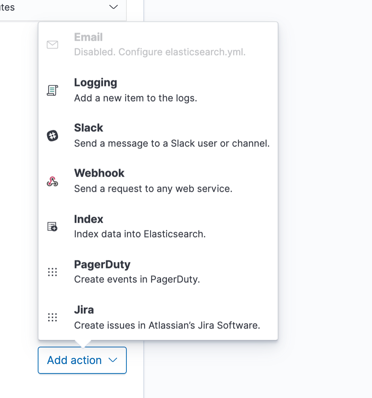The width and height of the screenshot is (372, 398).
Task: Click "Index data into Elasticsearch."
Action: 140,234
